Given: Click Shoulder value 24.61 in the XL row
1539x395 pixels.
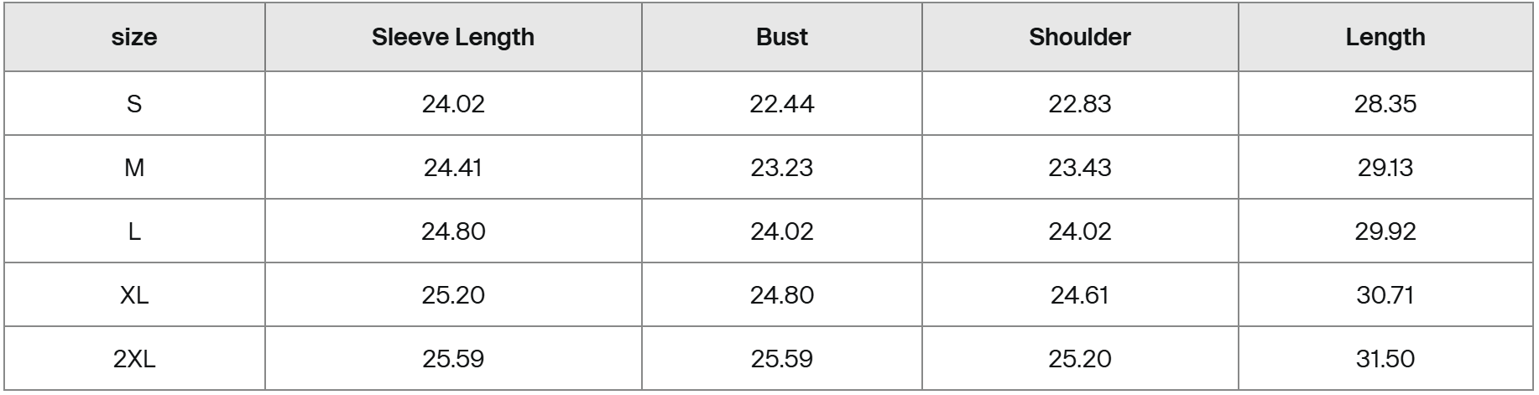Looking at the screenshot, I should pos(1079,295).
